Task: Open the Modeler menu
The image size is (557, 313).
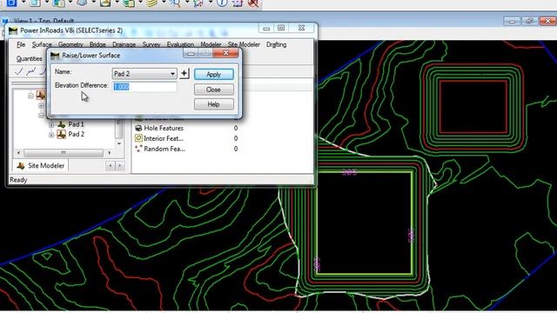Action: pos(211,44)
